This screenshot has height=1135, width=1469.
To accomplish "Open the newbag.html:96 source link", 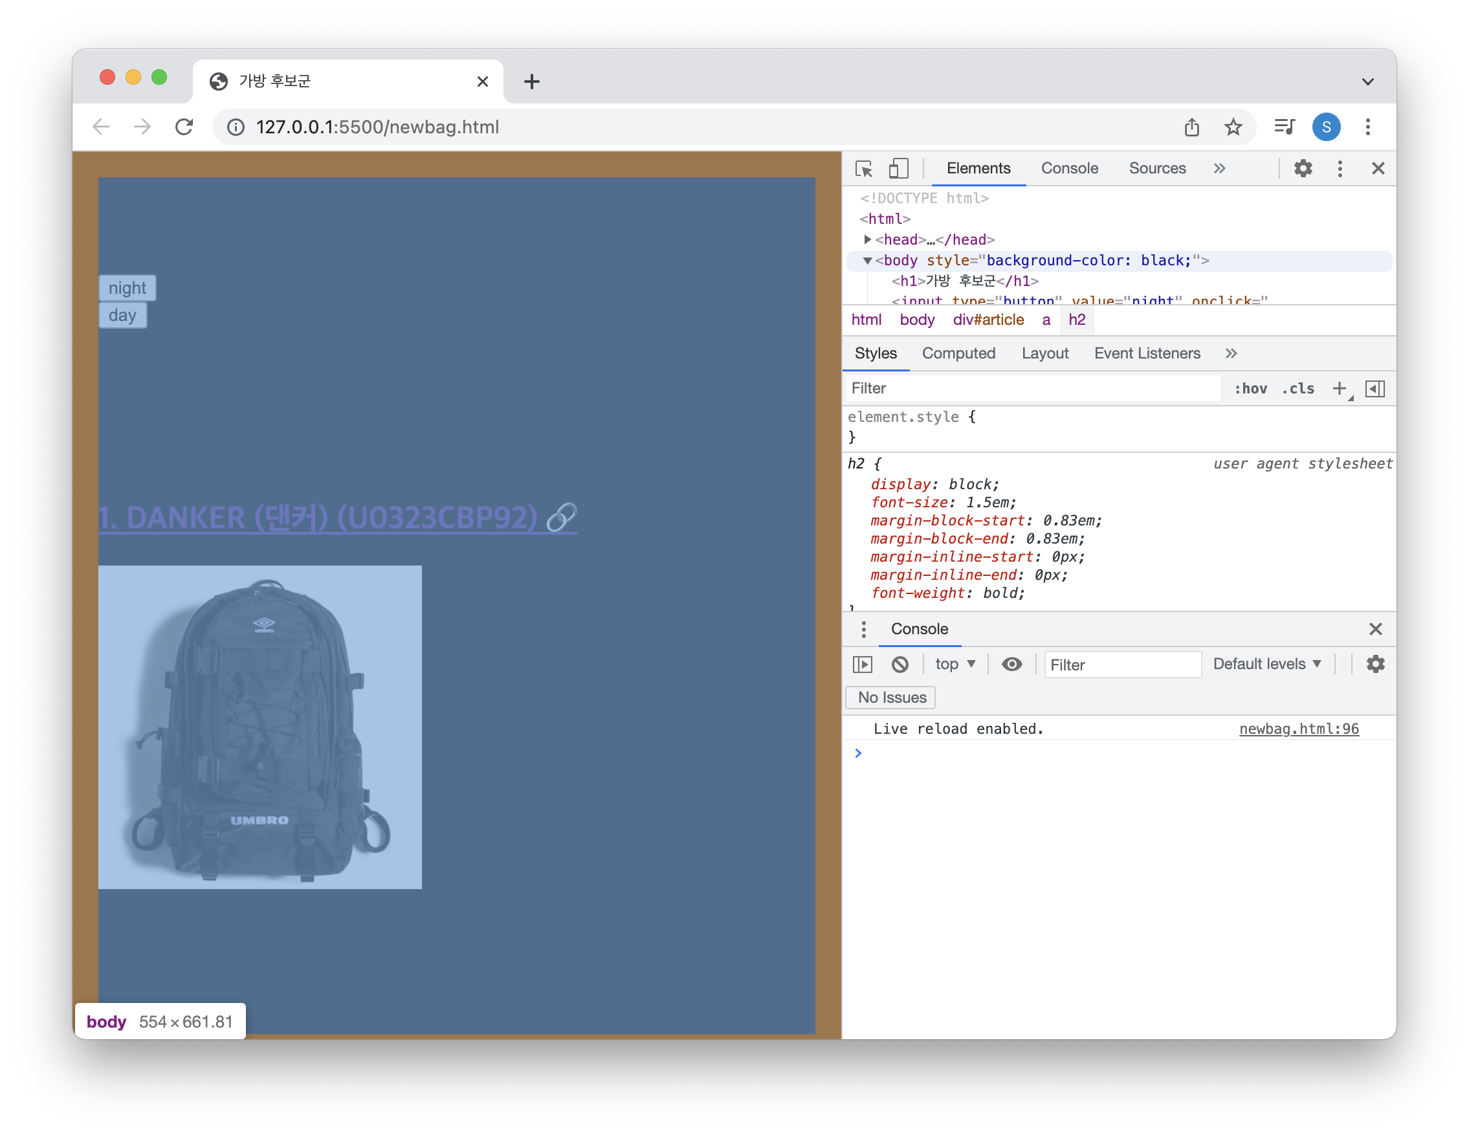I will click(1299, 729).
